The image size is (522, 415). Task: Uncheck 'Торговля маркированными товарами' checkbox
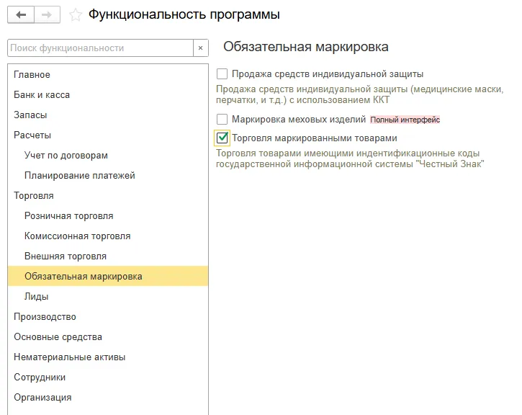(x=222, y=138)
